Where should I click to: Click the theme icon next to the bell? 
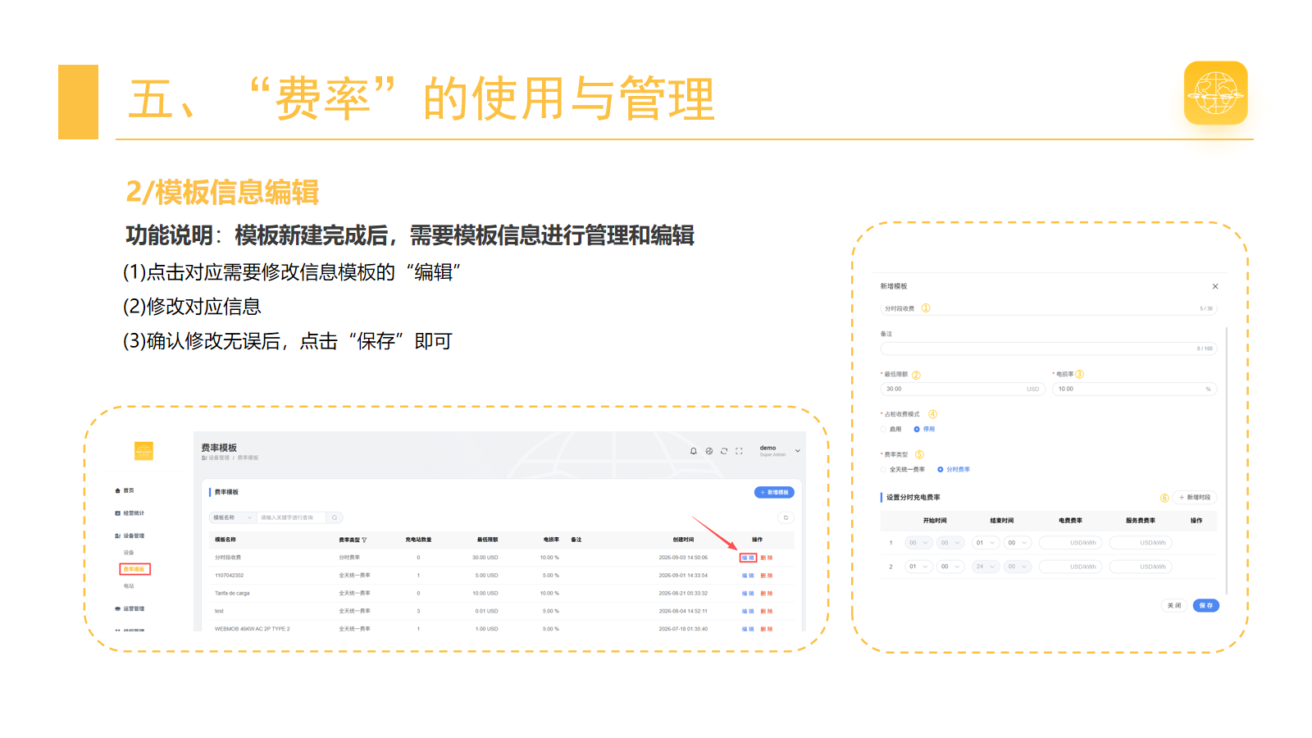pos(709,451)
